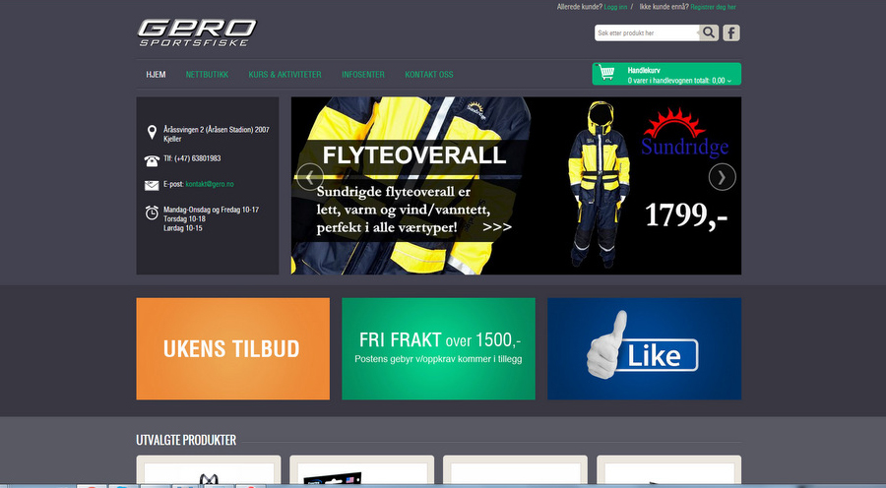Open the Facebook page icon

pos(731,32)
